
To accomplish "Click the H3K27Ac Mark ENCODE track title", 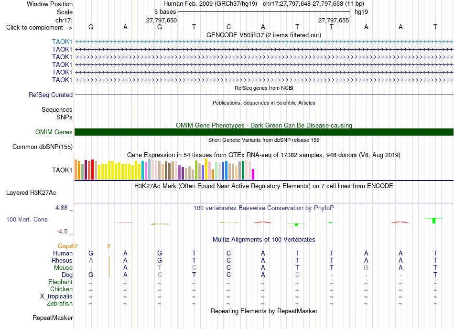I will click(264, 186).
